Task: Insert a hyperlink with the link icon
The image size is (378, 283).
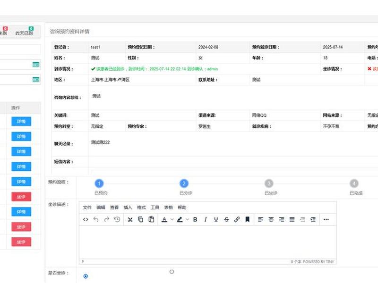Action: (237, 219)
